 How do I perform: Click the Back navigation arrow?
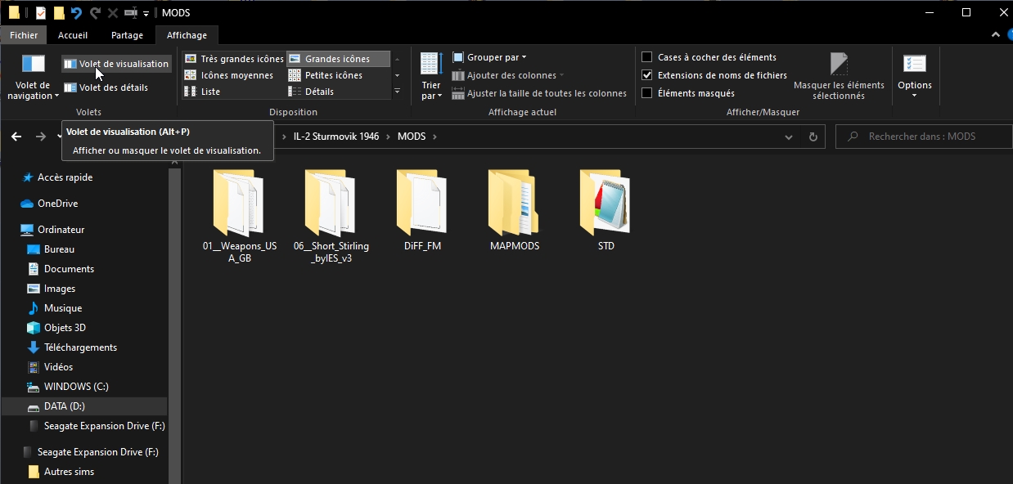[x=16, y=137]
